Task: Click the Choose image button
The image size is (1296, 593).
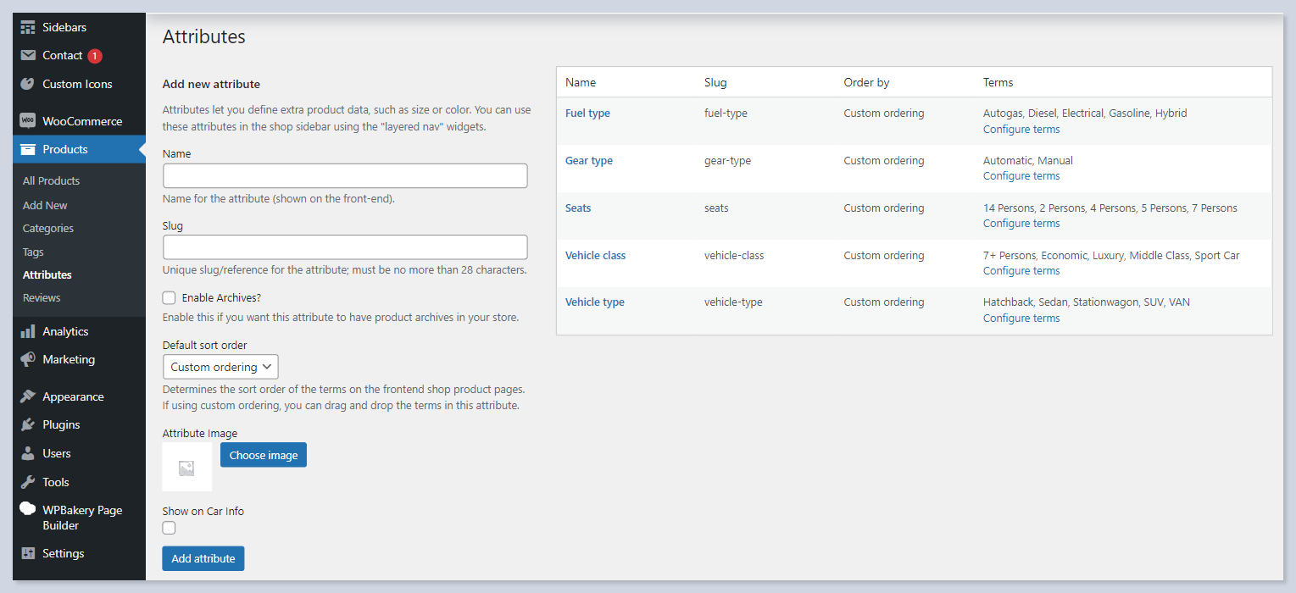Action: click(264, 455)
